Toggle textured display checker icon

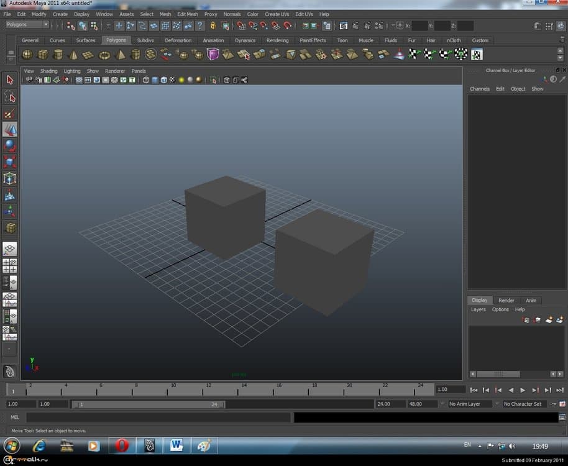[x=173, y=80]
